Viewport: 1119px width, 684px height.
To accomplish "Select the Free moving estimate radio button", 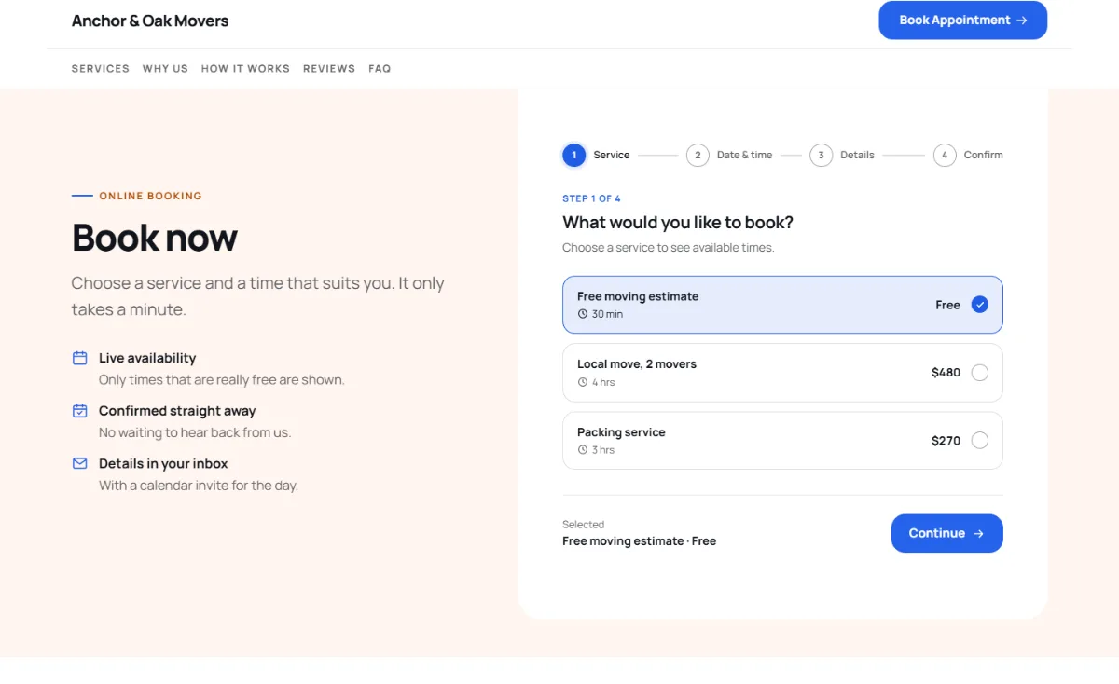I will 980,305.
